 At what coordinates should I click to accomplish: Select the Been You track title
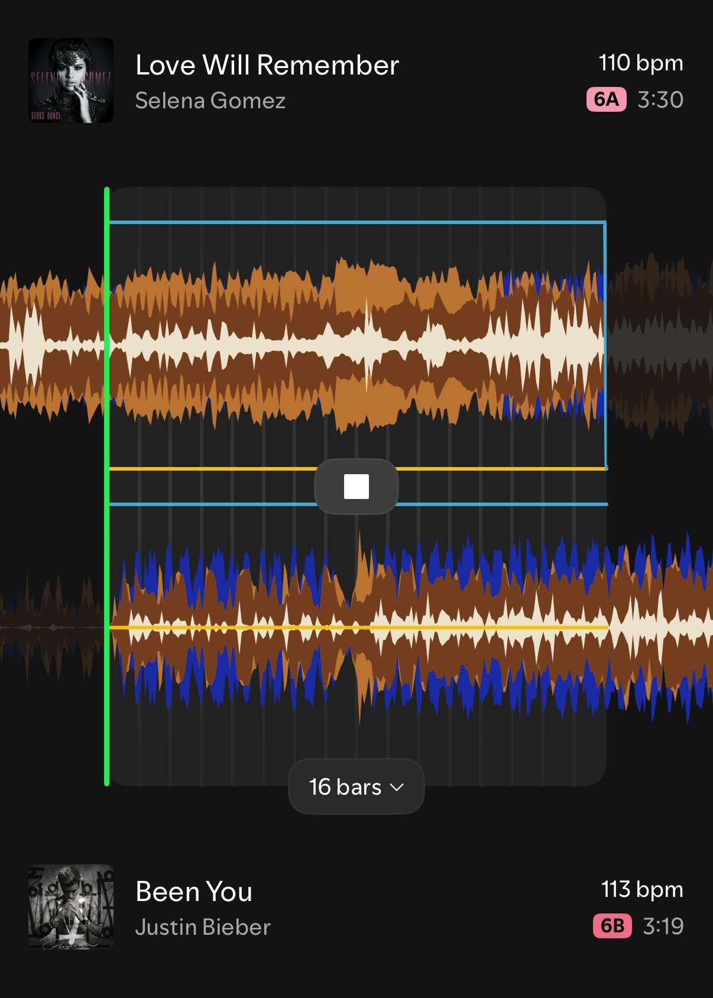click(x=194, y=892)
